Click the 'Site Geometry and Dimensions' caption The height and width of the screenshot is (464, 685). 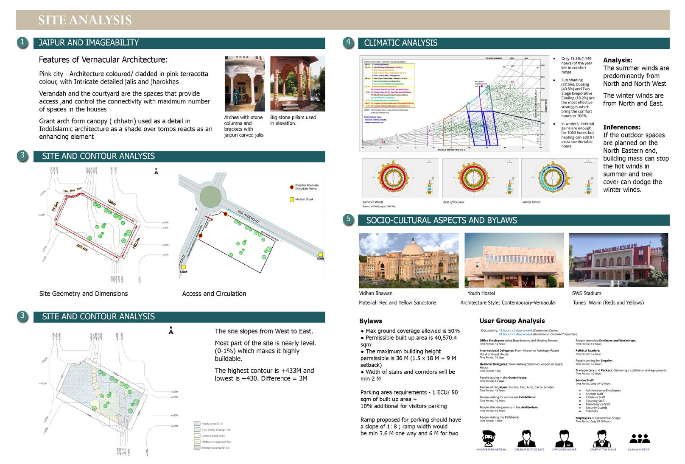point(83,293)
